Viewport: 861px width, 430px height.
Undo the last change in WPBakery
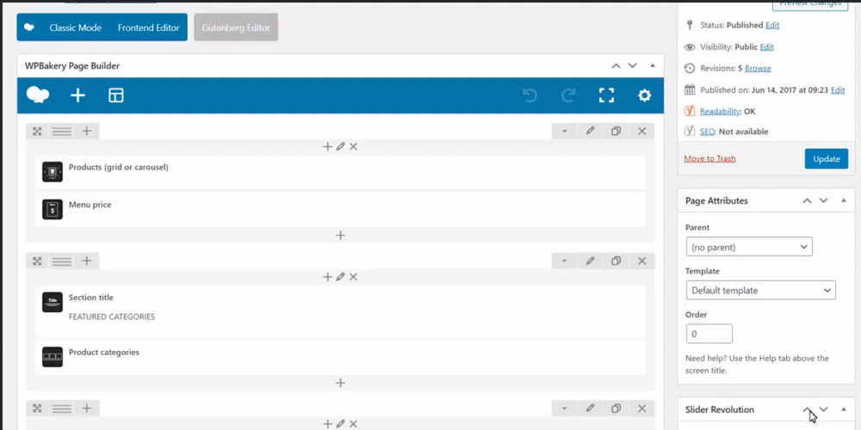coord(530,95)
